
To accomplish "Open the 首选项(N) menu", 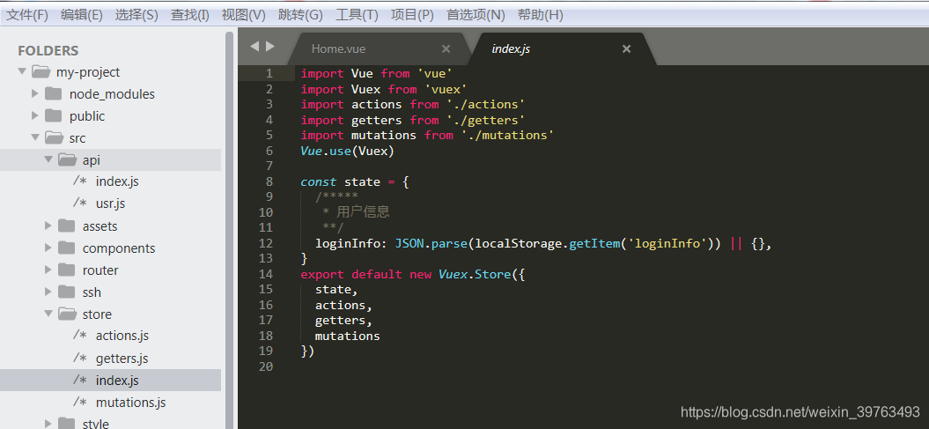I will point(476,15).
